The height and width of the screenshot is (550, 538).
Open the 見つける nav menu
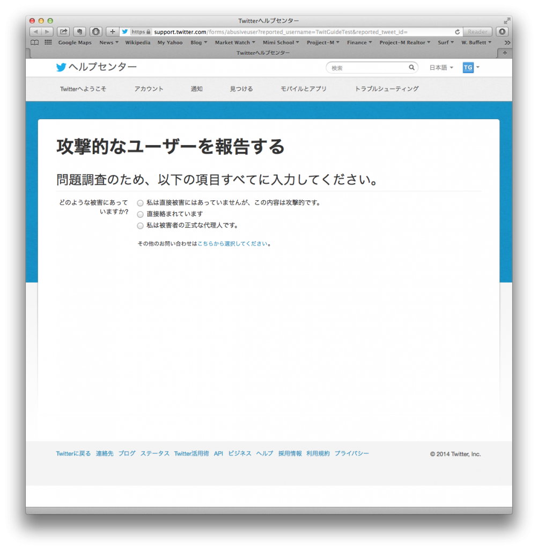pos(241,89)
